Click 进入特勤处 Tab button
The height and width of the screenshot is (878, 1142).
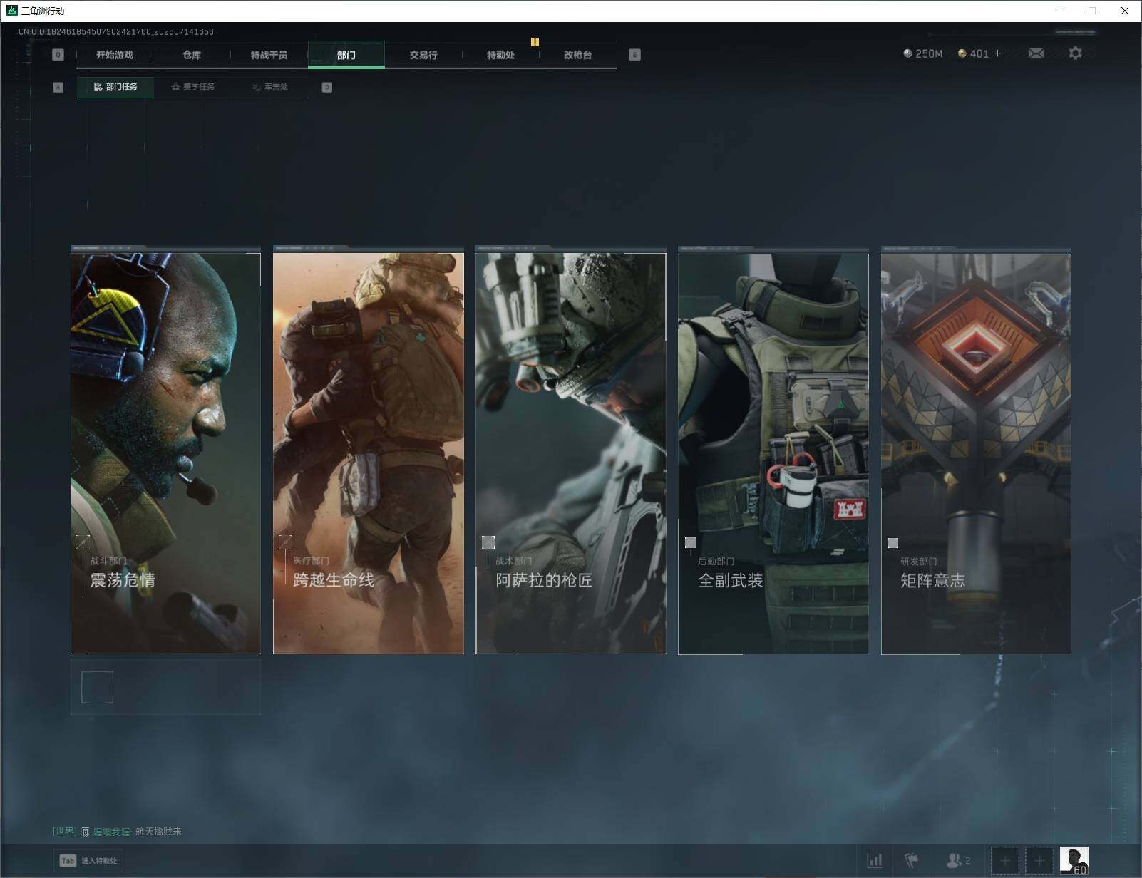[88, 861]
